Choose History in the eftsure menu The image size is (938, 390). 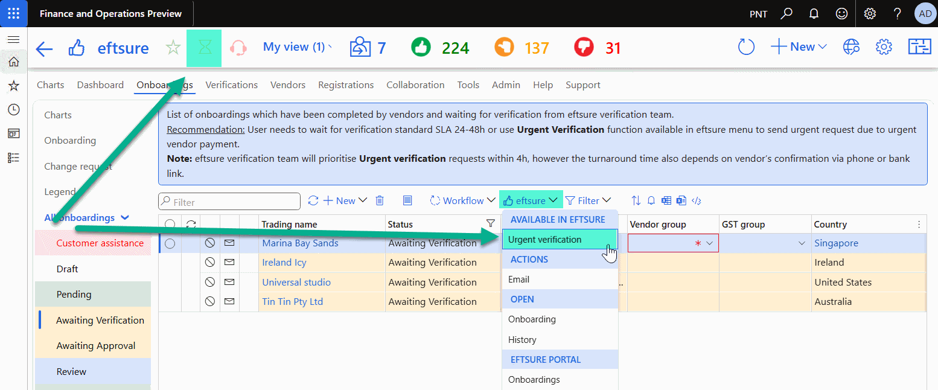[560, 340]
